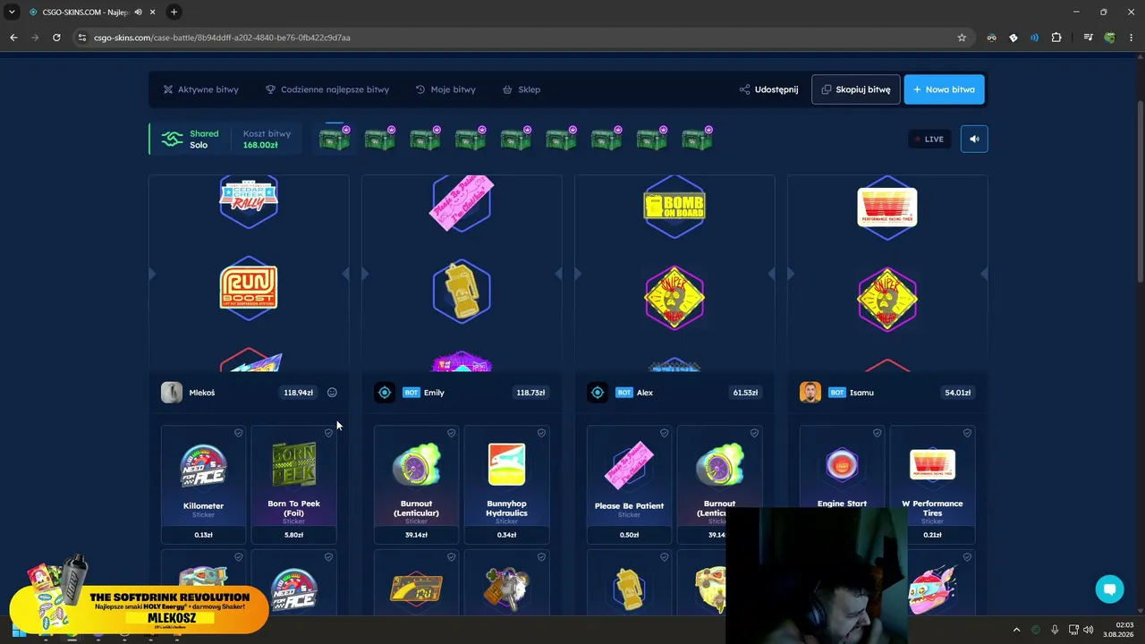Select the Killometer sticker card
The image size is (1145, 644).
(x=203, y=485)
